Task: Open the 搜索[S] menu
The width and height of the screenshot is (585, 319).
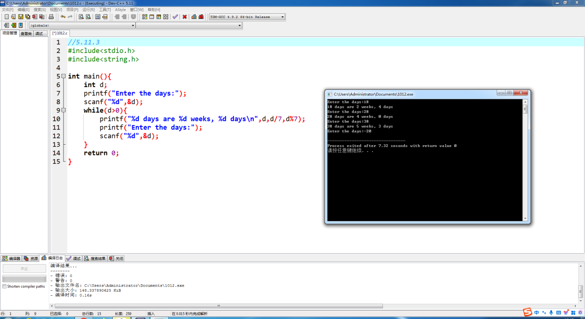Action: pyautogui.click(x=39, y=10)
